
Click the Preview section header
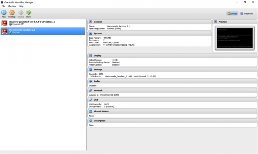pos(222,22)
